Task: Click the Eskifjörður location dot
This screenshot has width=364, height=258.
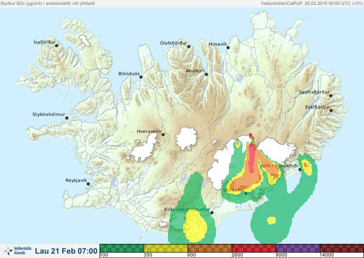Action: [331, 111]
